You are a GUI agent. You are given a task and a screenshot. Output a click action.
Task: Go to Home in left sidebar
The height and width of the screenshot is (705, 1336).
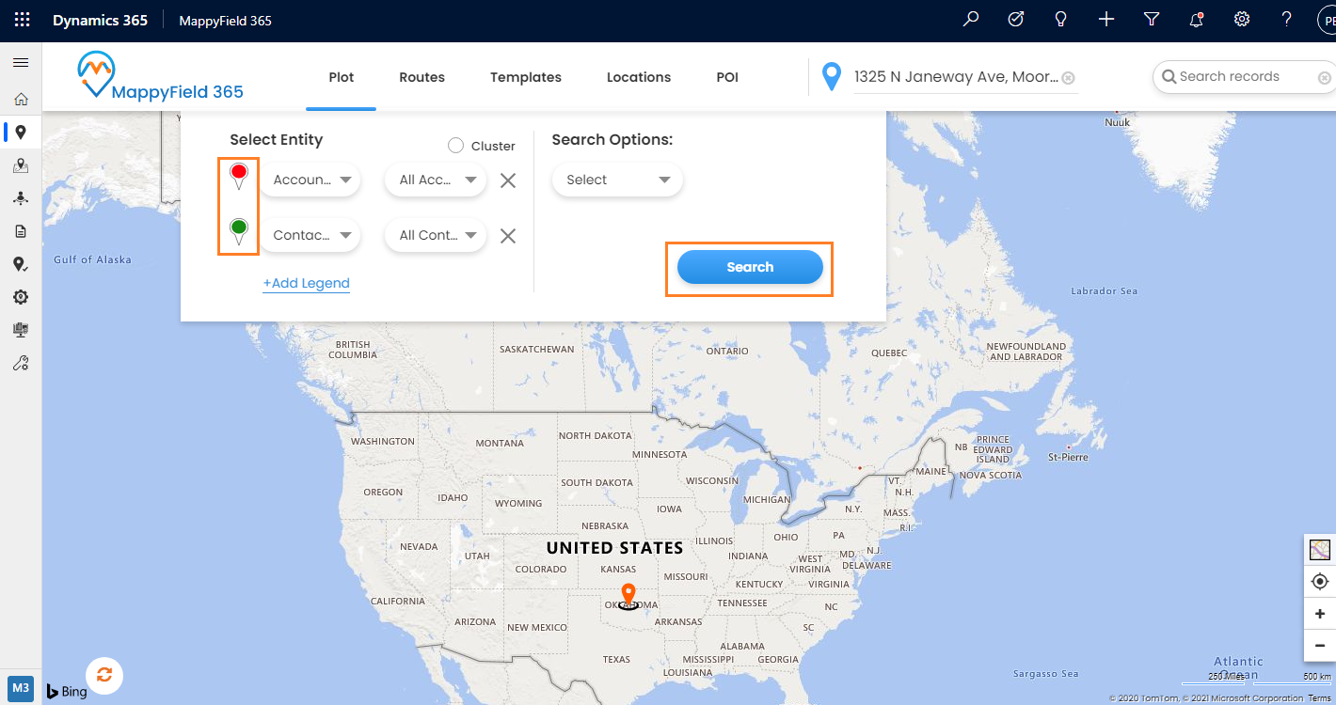[x=21, y=99]
